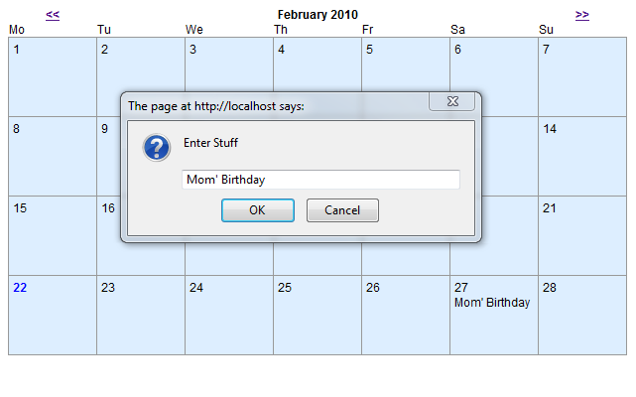
Task: Close the localhost prompt dialog
Action: (451, 101)
